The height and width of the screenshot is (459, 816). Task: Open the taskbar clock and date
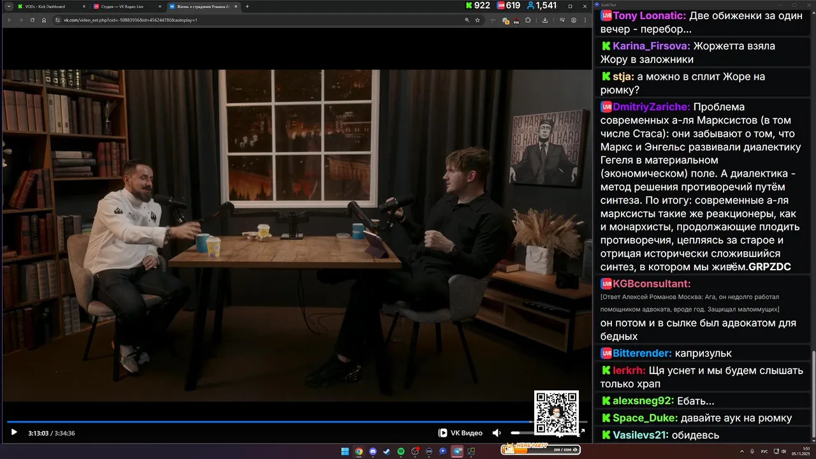pyautogui.click(x=799, y=451)
